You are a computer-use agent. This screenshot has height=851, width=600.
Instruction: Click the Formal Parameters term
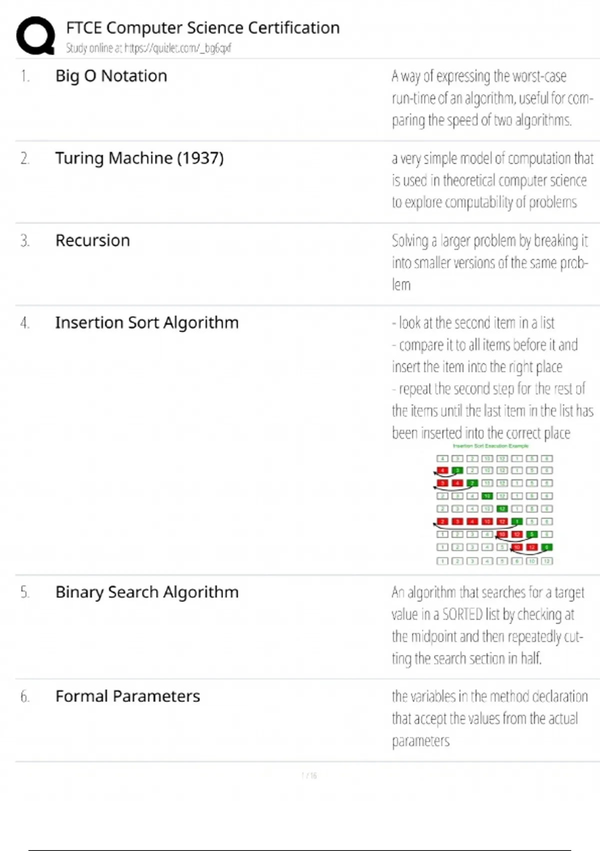[x=127, y=696]
